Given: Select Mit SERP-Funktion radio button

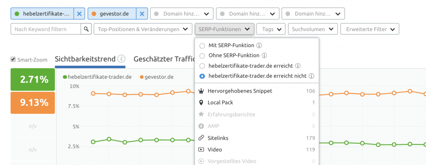Looking at the screenshot, I should [202, 45].
